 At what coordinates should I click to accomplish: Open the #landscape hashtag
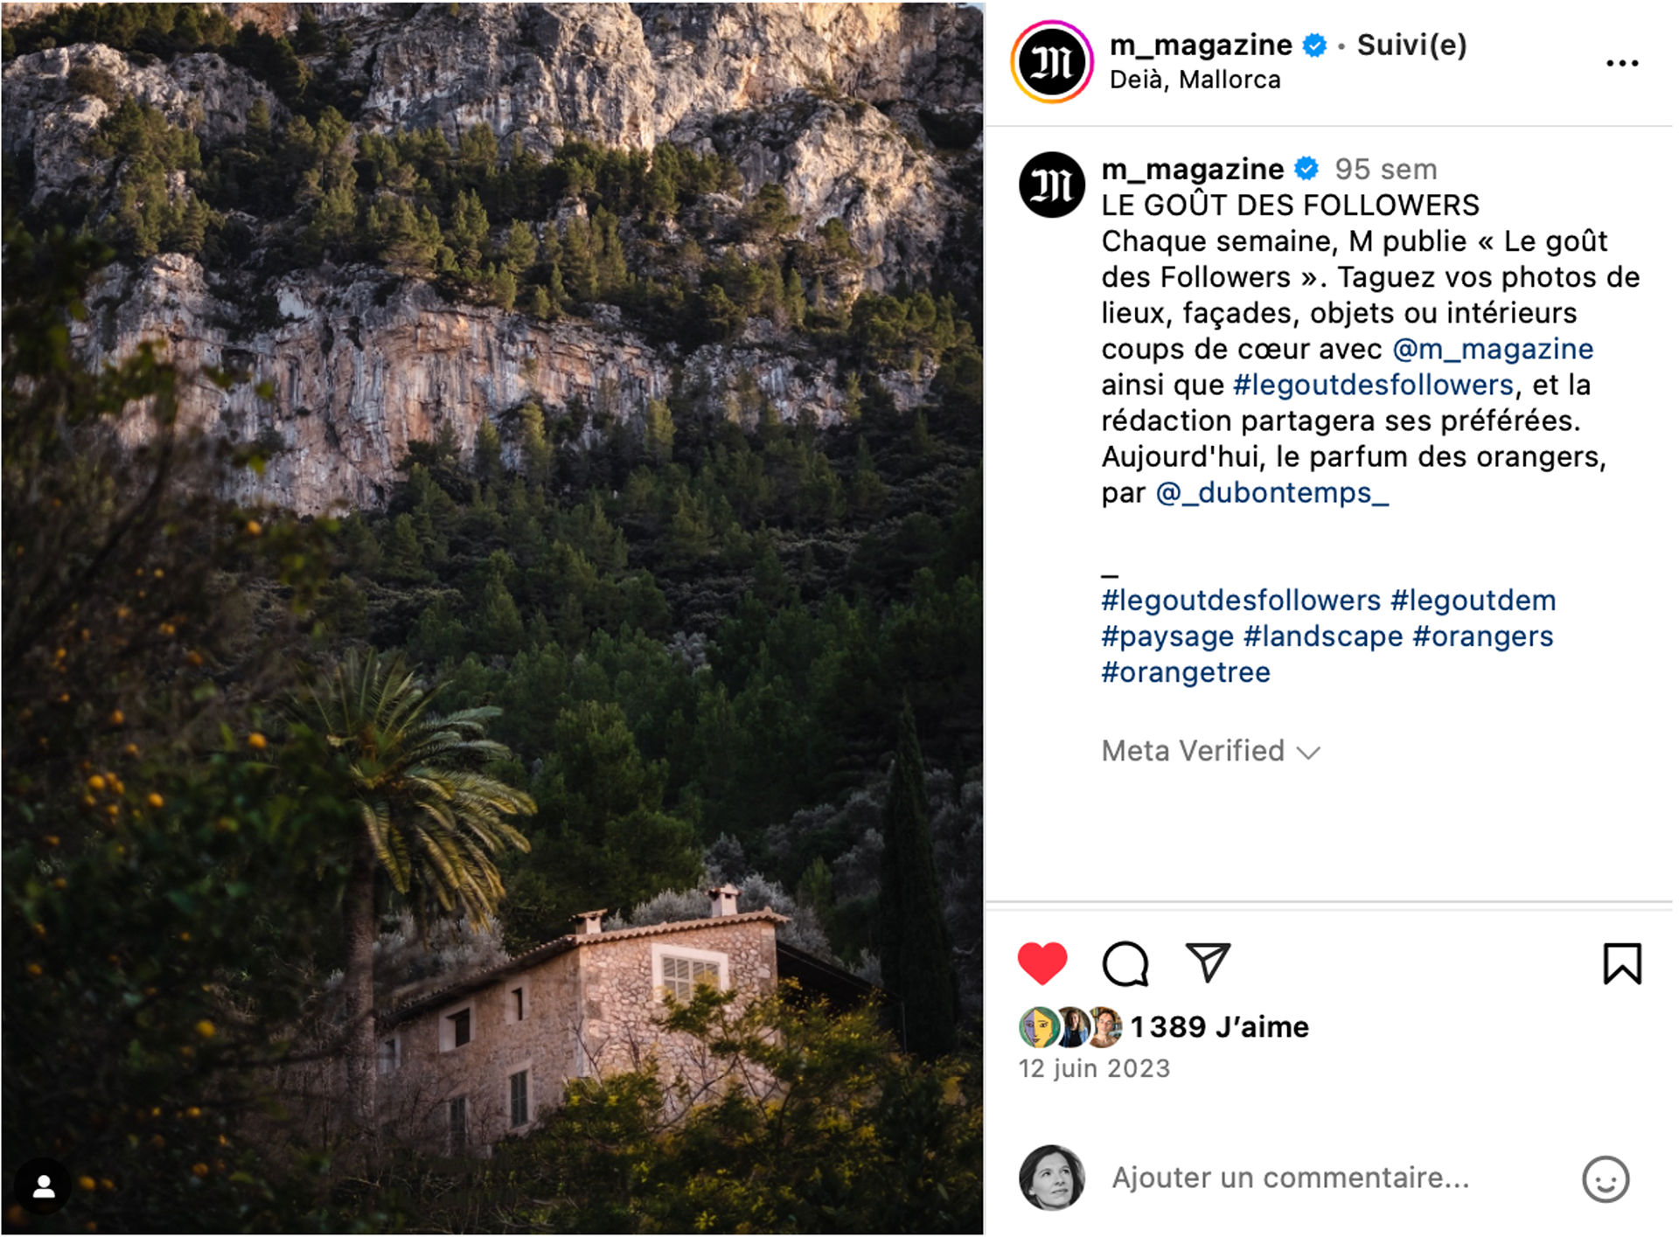(x=1323, y=636)
